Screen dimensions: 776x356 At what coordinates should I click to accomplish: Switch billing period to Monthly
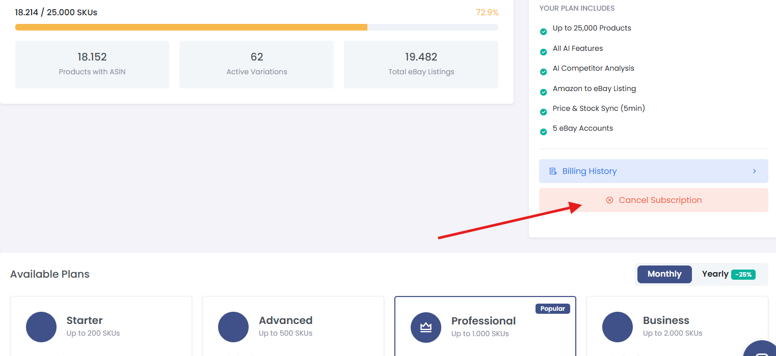click(x=664, y=274)
